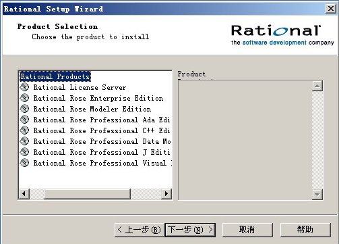This screenshot has width=339, height=244.
Task: Click the disc icon beside Rose Professional Ada
Action: (25, 120)
